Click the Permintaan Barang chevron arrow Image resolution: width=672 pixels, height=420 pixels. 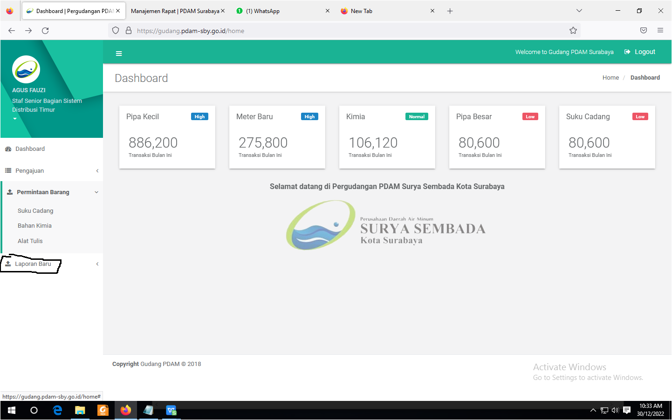96,192
